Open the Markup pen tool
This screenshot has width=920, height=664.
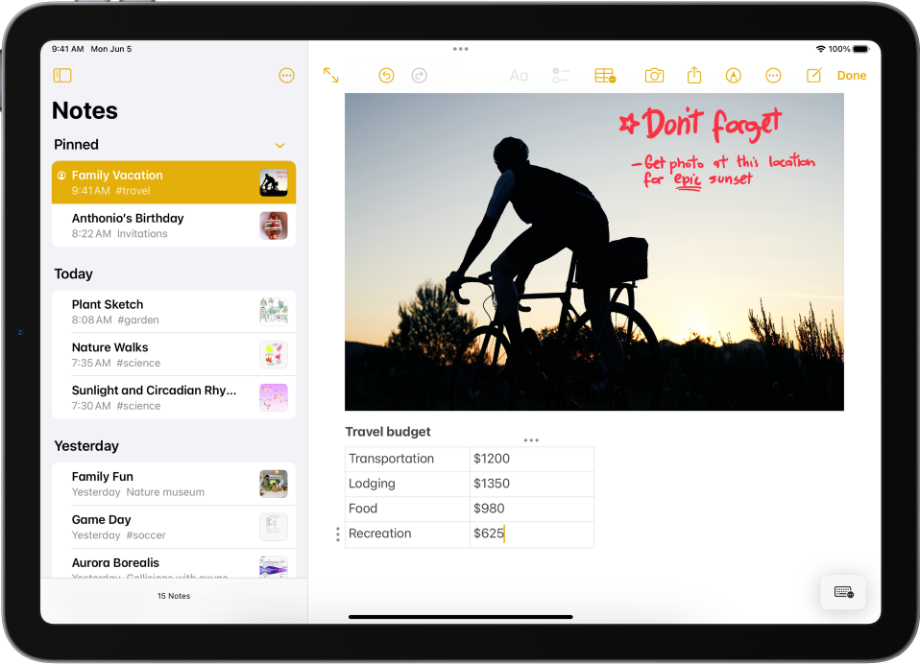[734, 76]
